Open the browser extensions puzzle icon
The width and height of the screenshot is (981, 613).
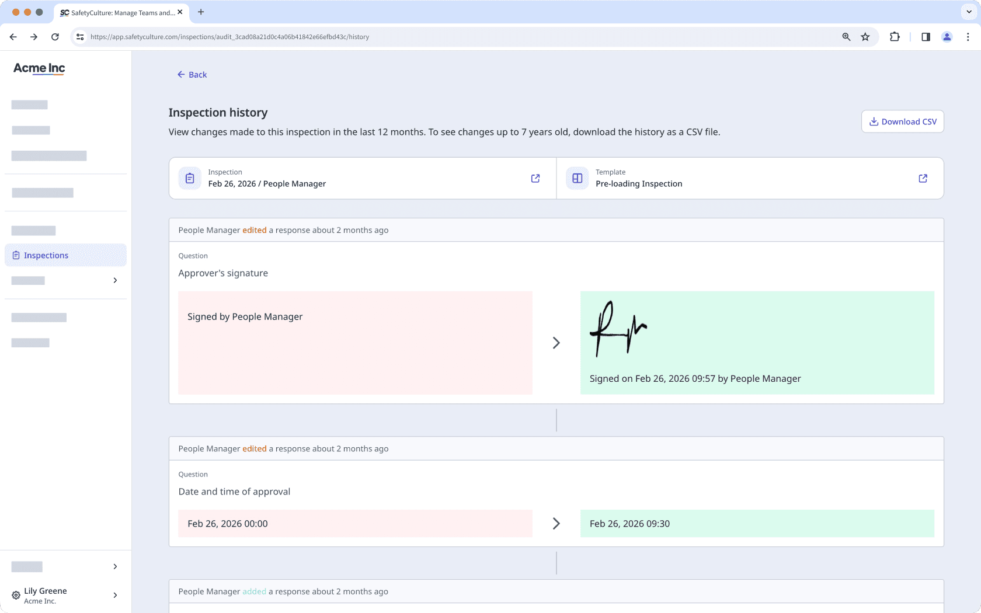[x=895, y=36]
